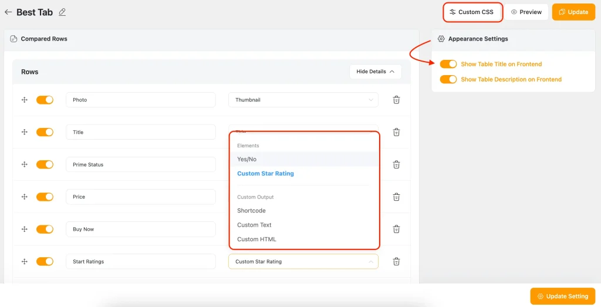The width and height of the screenshot is (601, 307).
Task: Delete the Prime Status row trash icon
Action: point(396,164)
